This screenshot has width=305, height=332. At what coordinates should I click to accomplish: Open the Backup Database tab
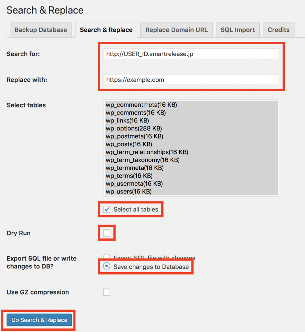pos(41,30)
